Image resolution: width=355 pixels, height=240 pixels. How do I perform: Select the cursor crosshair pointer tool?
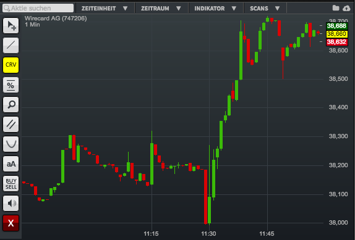11,25
